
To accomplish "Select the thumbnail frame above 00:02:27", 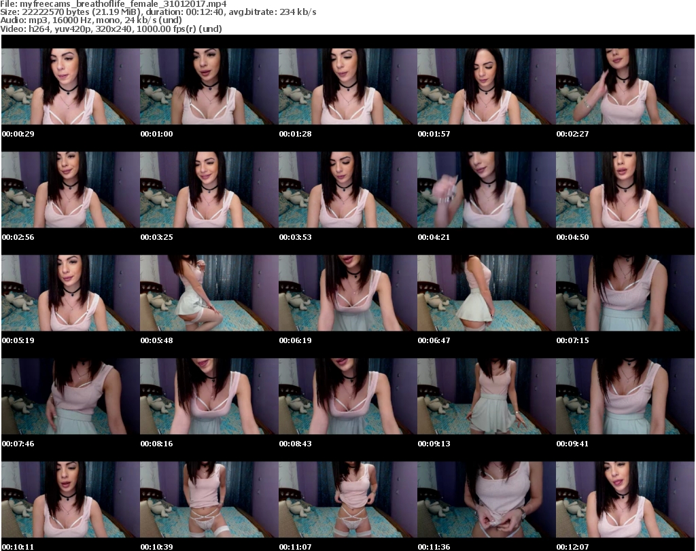I will (x=625, y=86).
